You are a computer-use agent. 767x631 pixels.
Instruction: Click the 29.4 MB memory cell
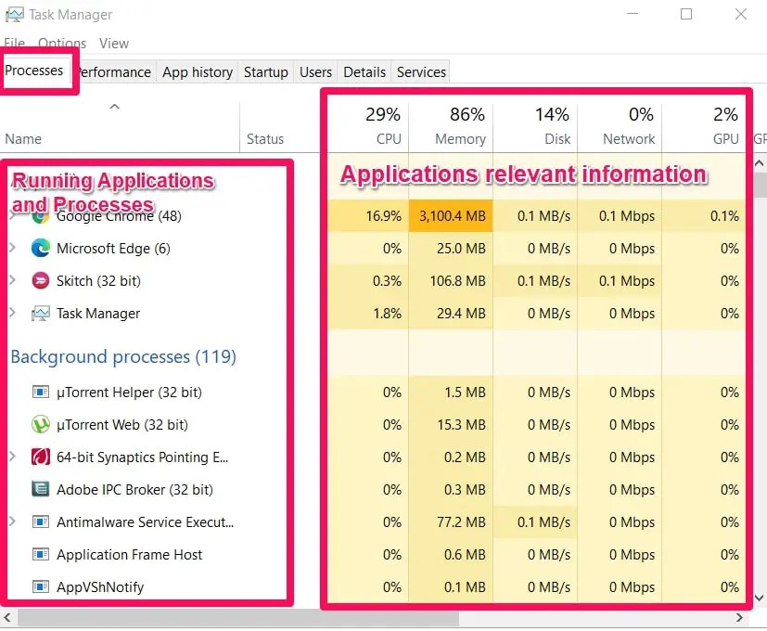[451, 314]
